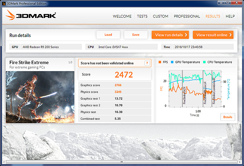Viewport: 244px width, 166px height.
Task: Switch to the TESTS tab
Action: (x=142, y=16)
